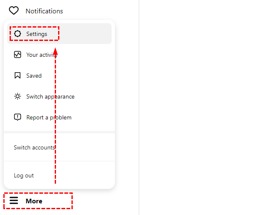The image size is (275, 215).
Task: Select the Settings text in the menu
Action: point(37,34)
